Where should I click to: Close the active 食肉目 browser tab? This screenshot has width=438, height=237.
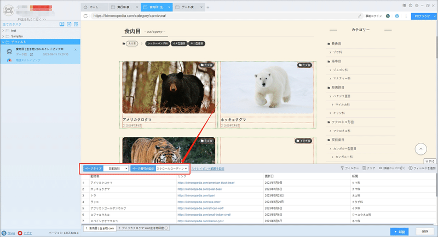tap(169, 7)
